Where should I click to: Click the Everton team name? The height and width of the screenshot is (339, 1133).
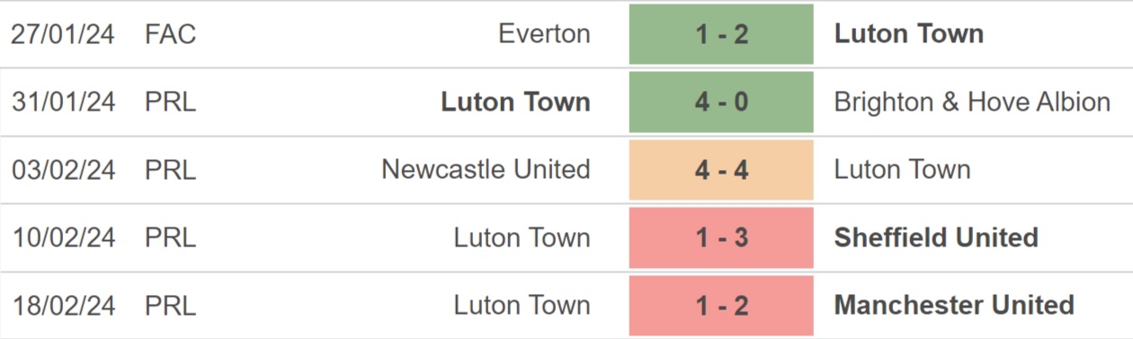click(x=544, y=34)
